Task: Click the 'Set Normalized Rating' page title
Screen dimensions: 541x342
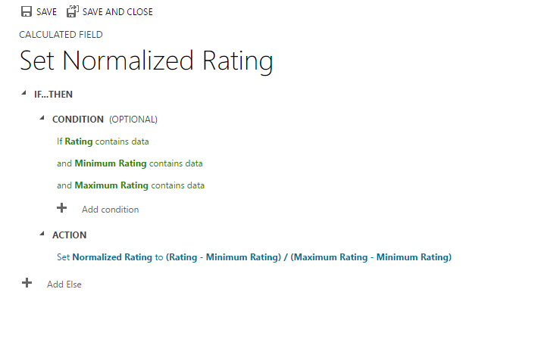Action: click(x=146, y=61)
